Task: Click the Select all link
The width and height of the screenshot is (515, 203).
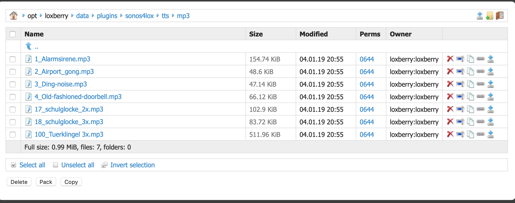Action: click(32, 165)
